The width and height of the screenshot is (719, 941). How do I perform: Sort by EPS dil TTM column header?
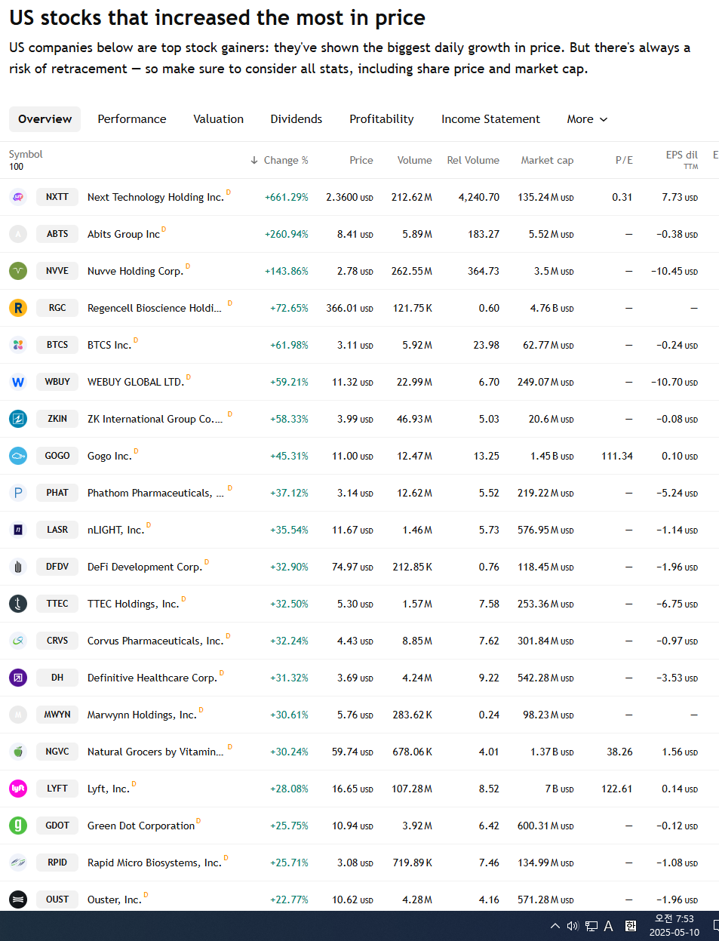682,159
